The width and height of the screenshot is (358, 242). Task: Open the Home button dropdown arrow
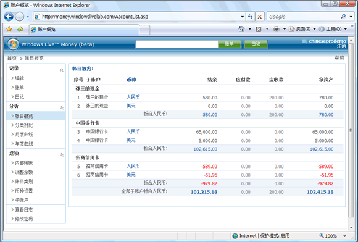[x=250, y=29]
